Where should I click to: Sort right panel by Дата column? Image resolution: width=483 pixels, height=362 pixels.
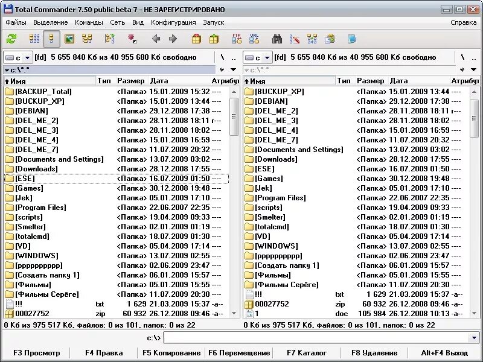(x=419, y=81)
